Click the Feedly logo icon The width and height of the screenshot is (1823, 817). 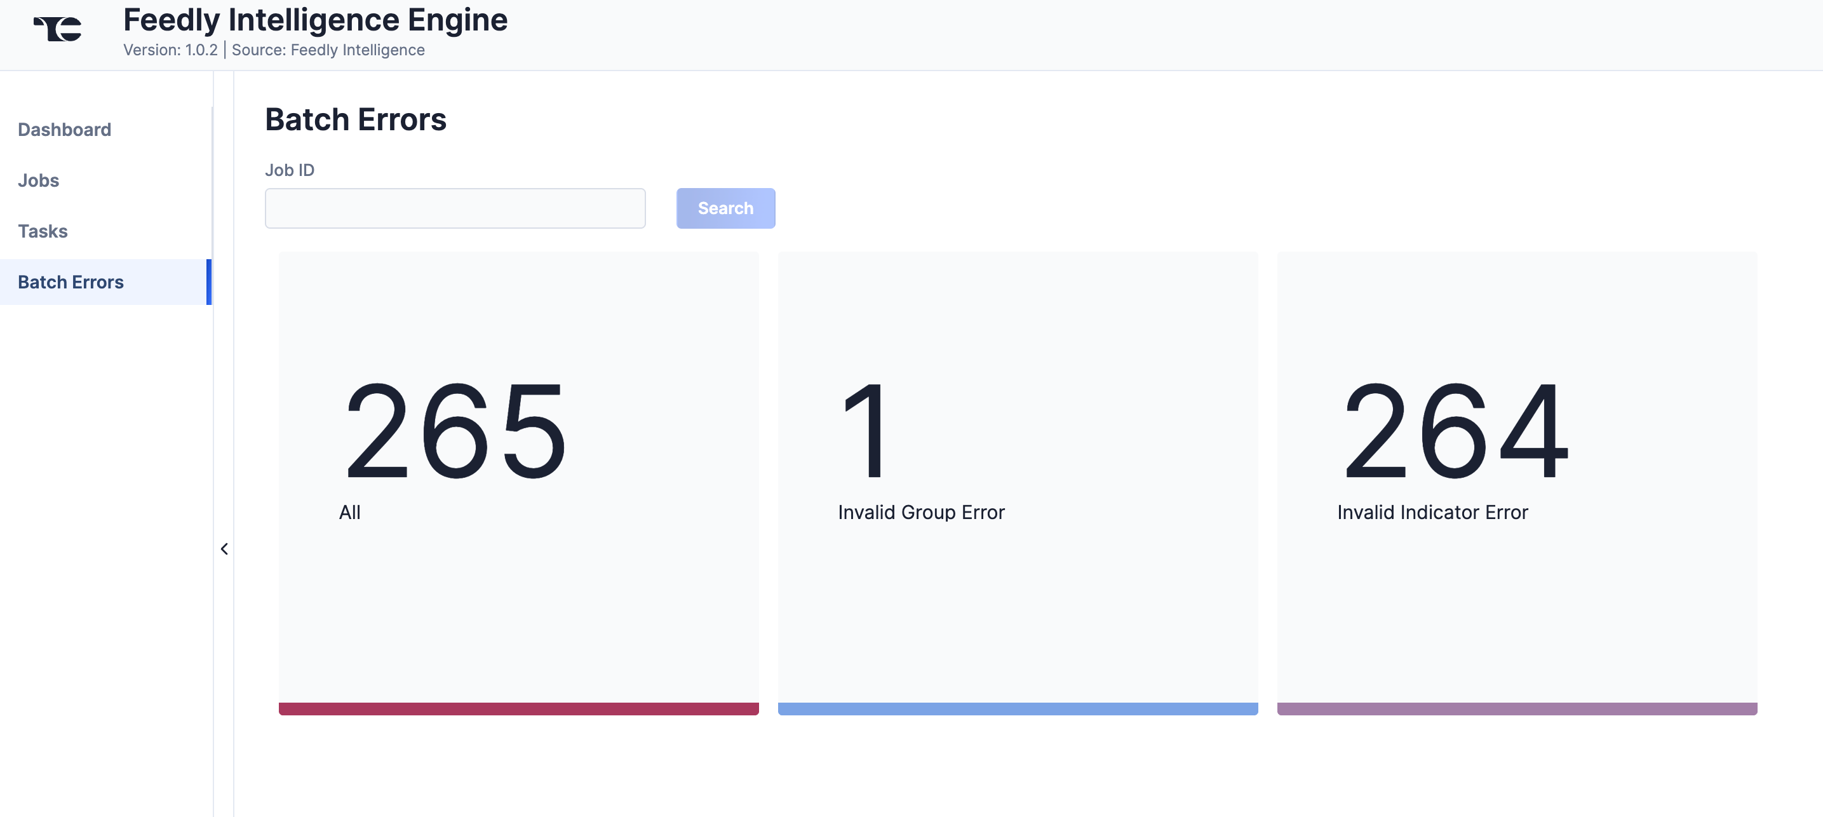[x=58, y=29]
